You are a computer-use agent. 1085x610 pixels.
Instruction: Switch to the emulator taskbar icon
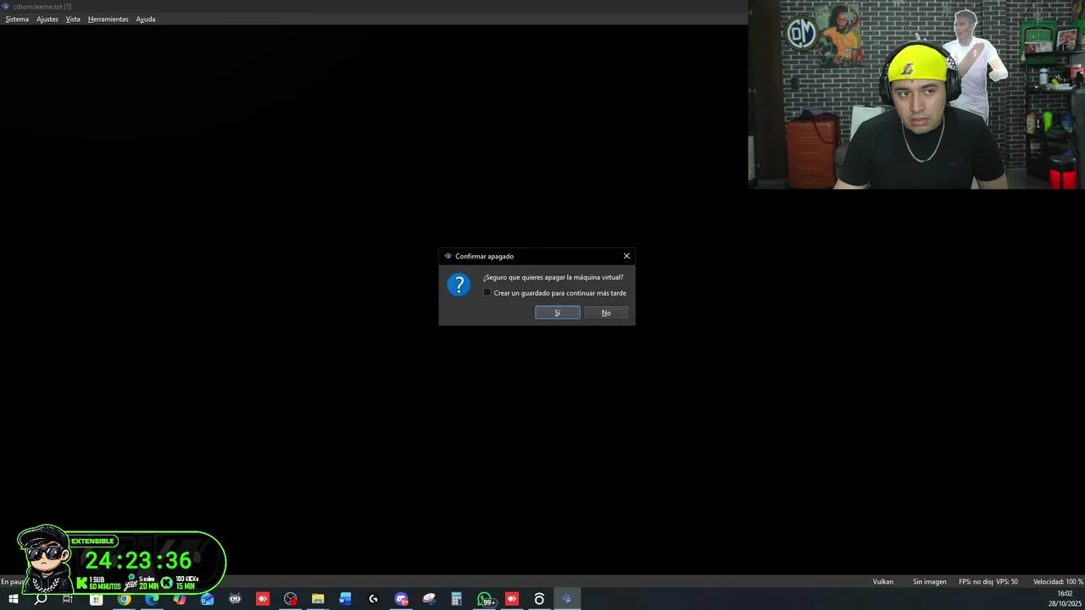[x=567, y=599]
